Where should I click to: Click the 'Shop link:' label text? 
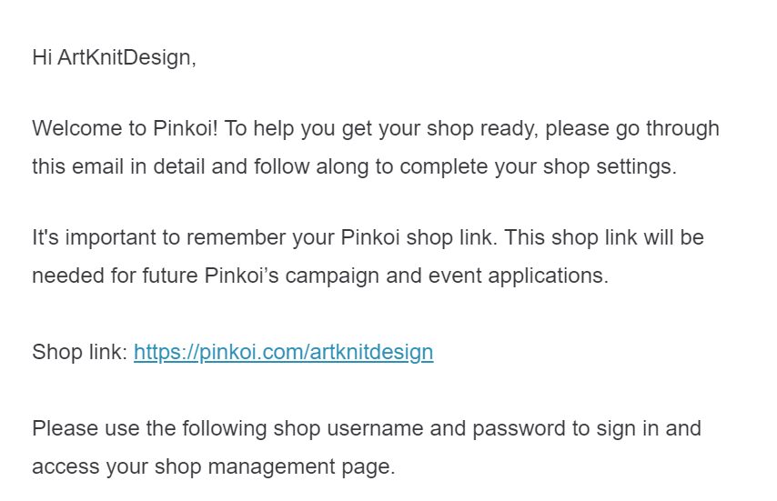[x=79, y=352]
